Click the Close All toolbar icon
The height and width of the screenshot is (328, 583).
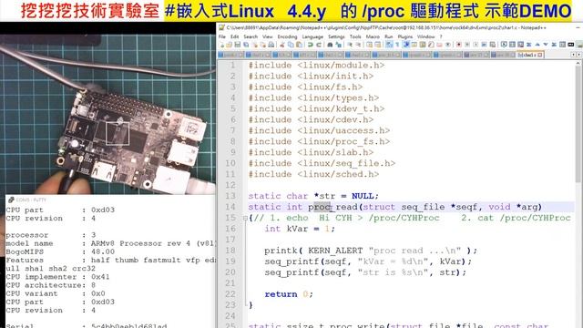click(x=263, y=45)
